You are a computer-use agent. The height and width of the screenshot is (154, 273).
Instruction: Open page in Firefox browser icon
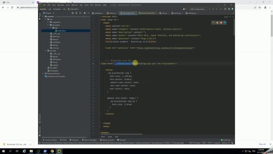(221, 23)
